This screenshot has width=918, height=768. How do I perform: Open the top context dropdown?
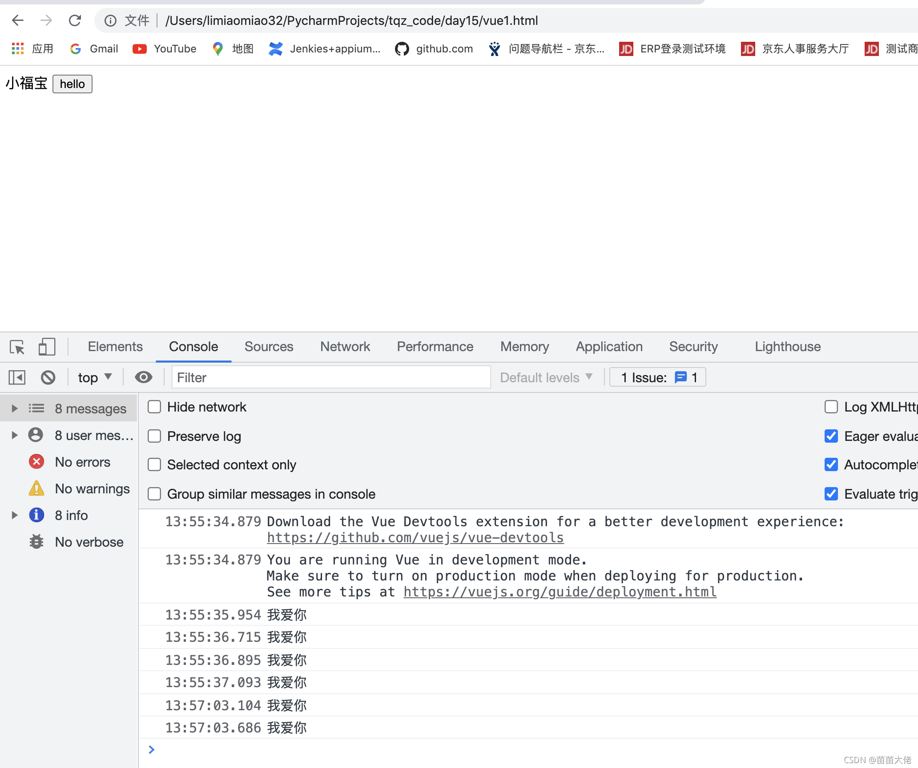point(95,378)
